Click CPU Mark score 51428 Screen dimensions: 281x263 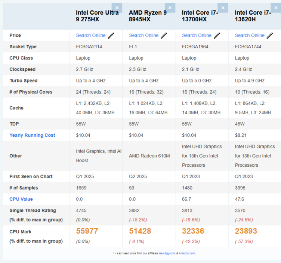tap(140, 231)
